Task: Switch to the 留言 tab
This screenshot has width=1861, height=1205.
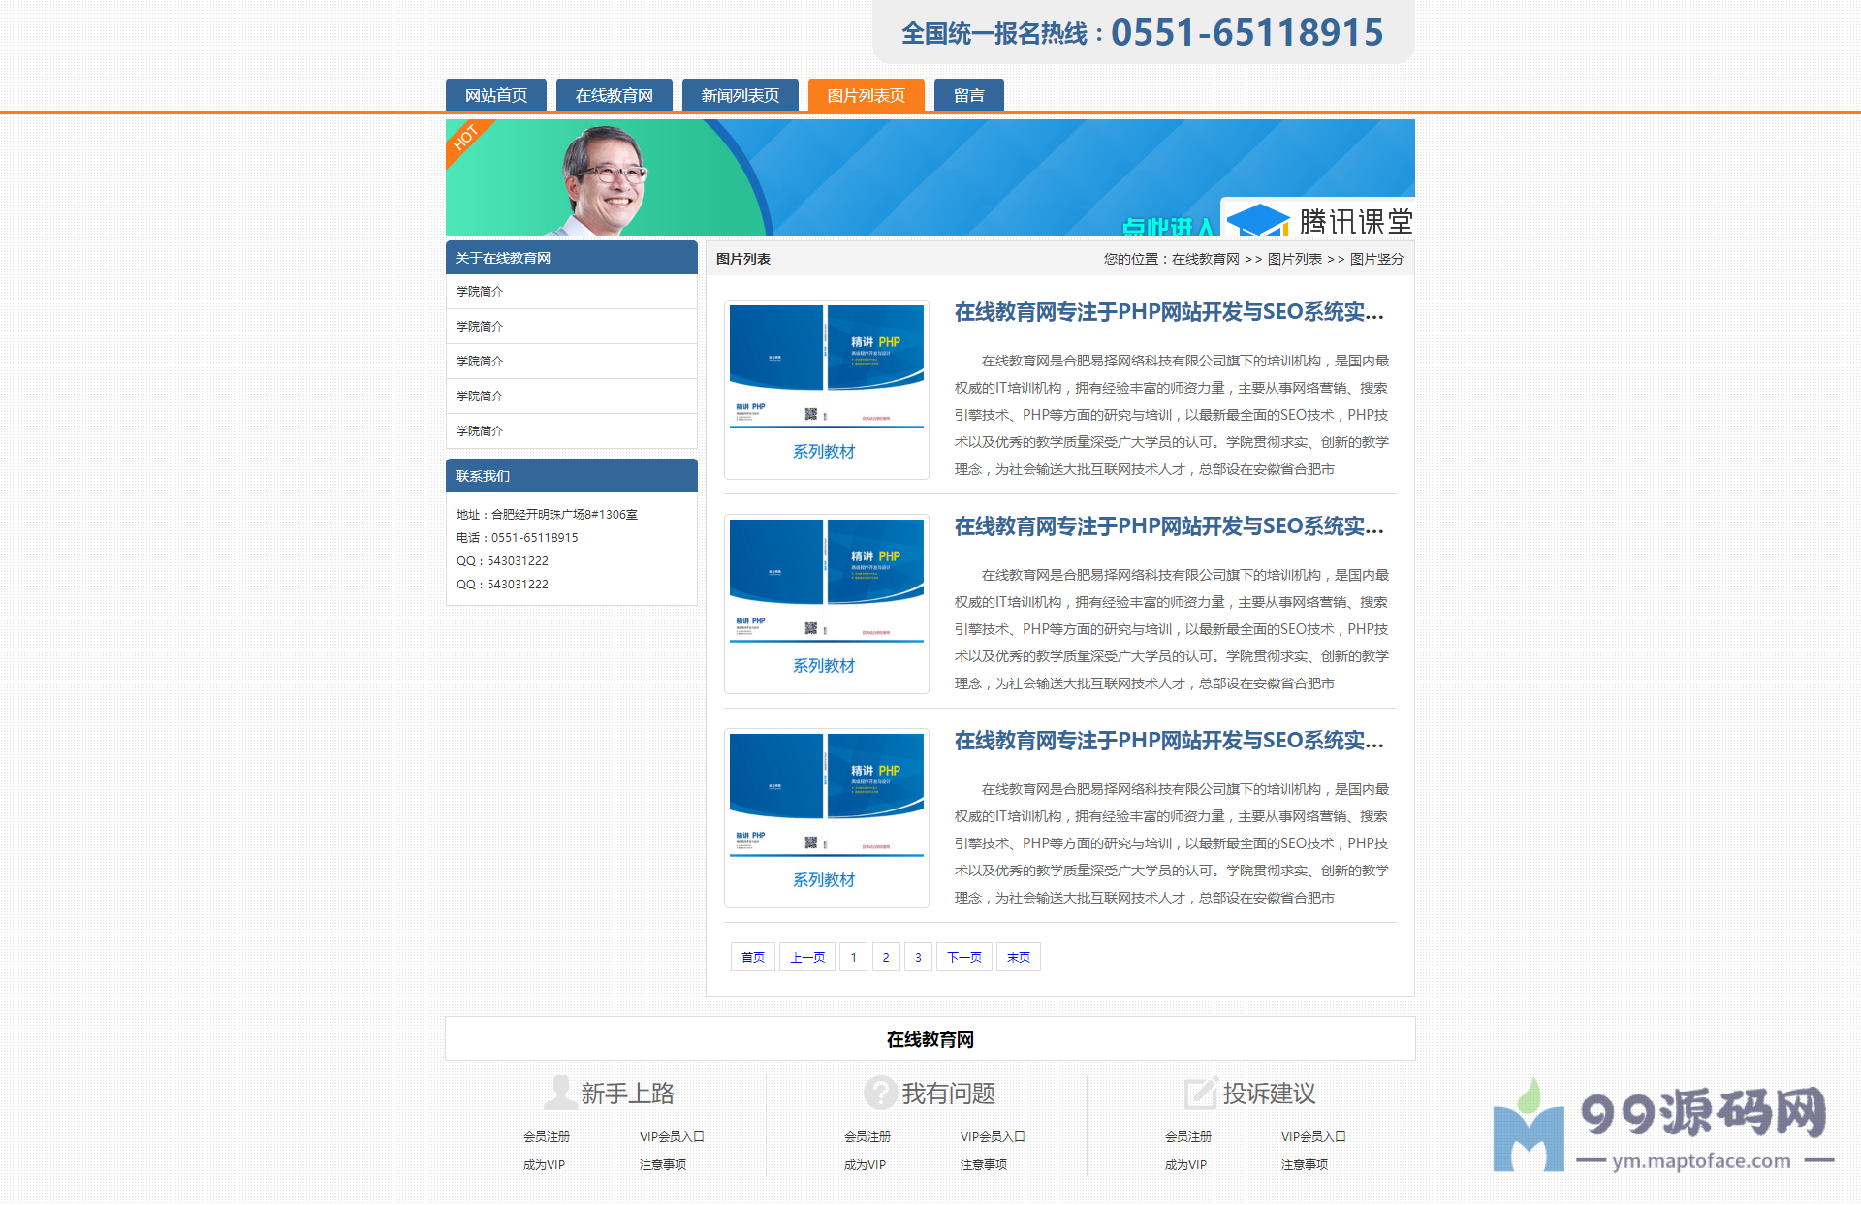Action: click(968, 95)
